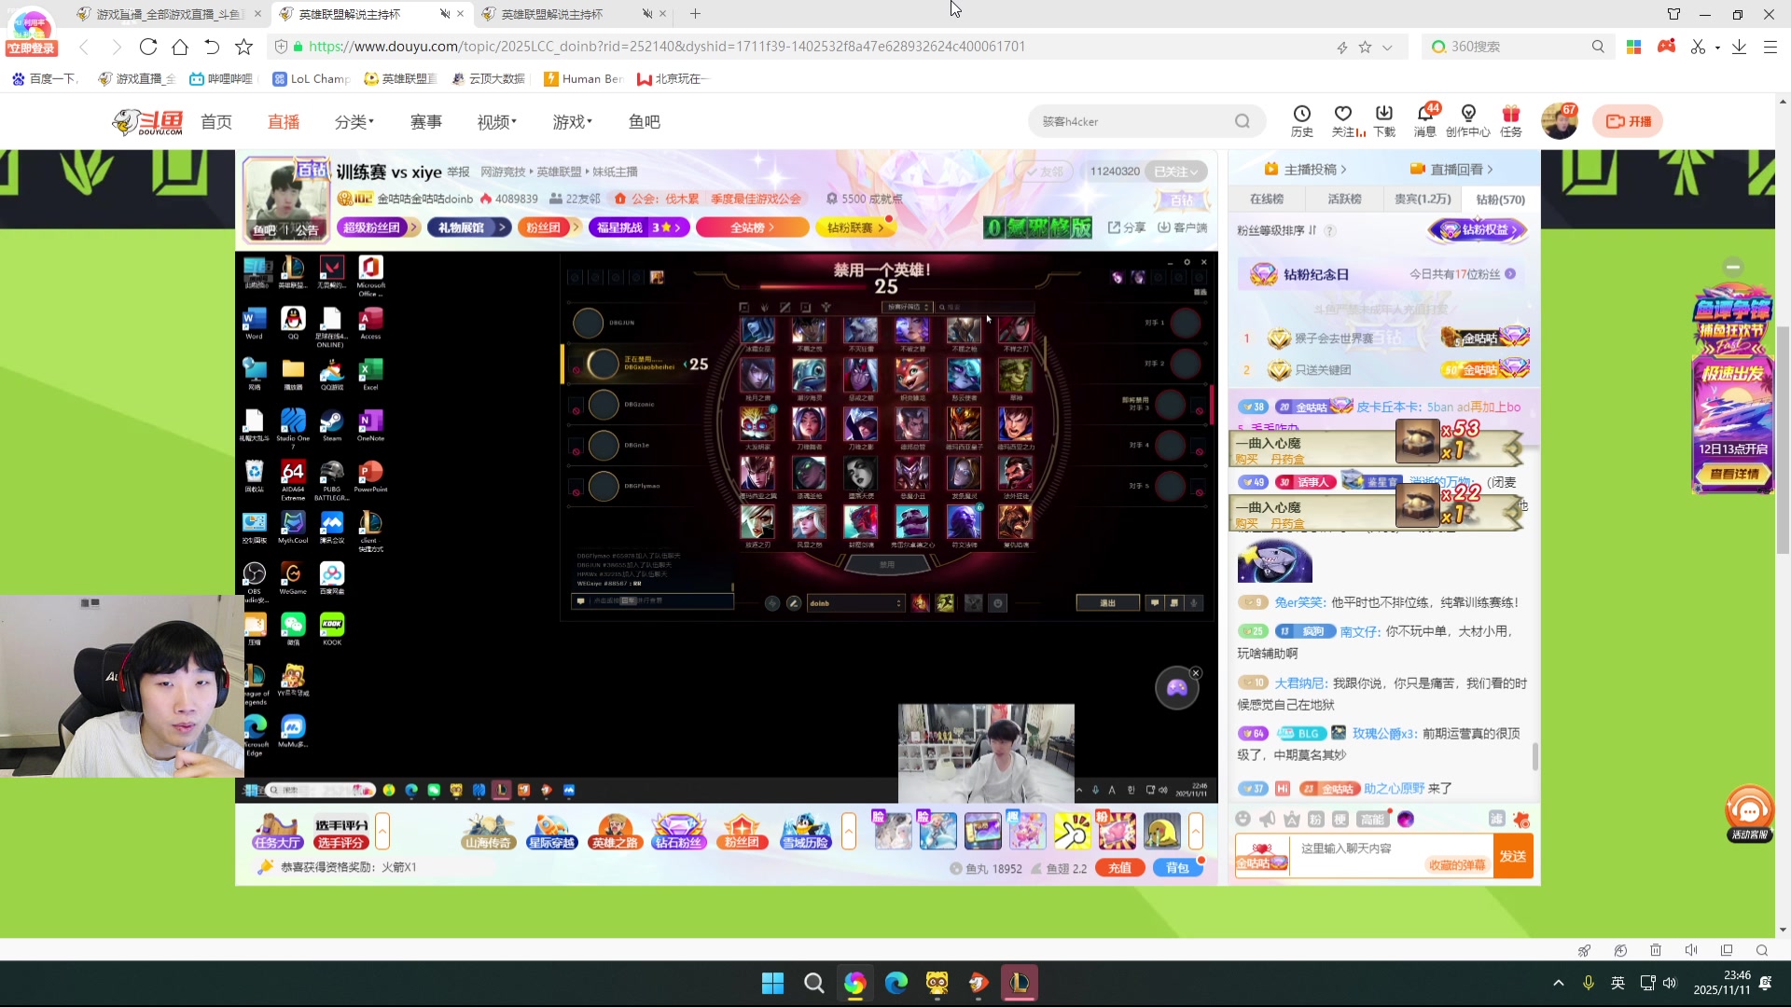Toggle the 粉 fan badge chat button
Screen dimensions: 1791x1007
click(1315, 820)
